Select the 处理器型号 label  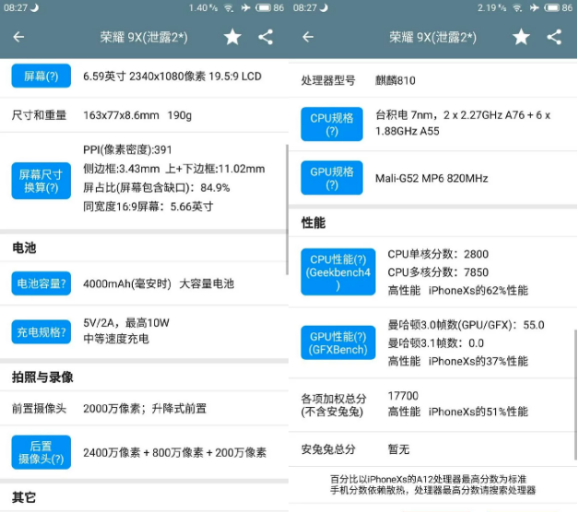328,80
